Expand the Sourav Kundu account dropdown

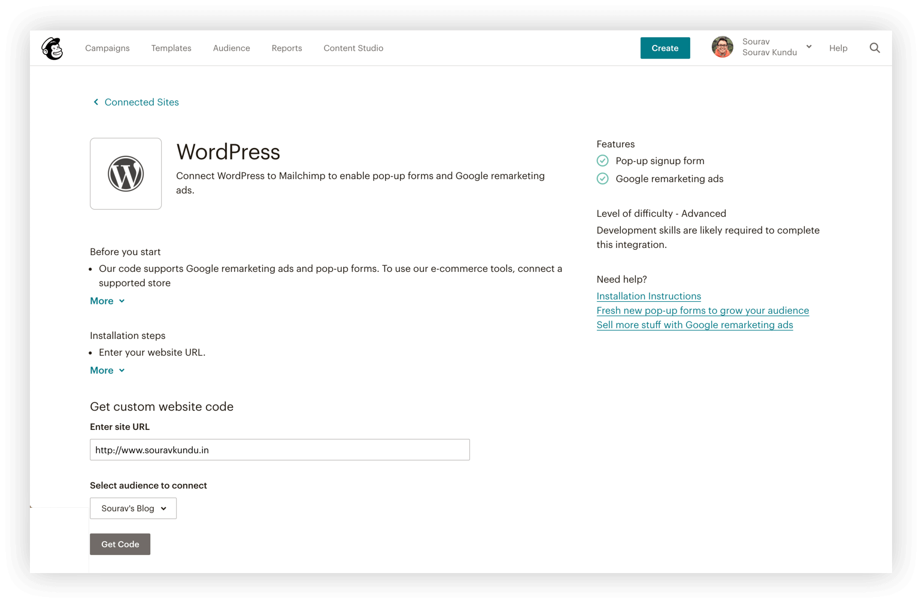click(777, 47)
